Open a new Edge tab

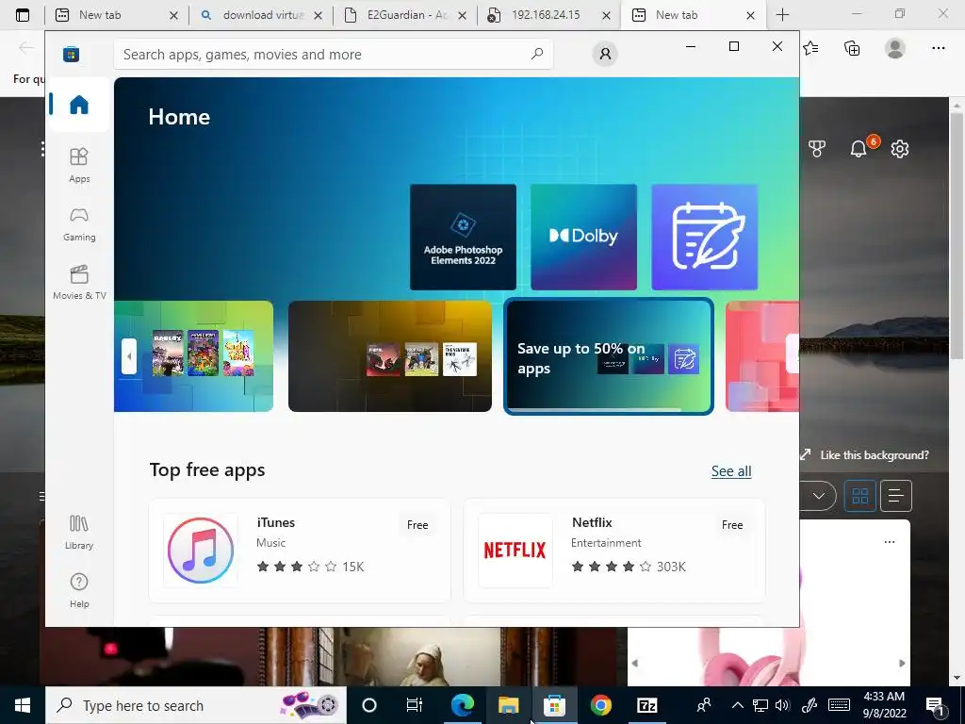[x=783, y=15]
